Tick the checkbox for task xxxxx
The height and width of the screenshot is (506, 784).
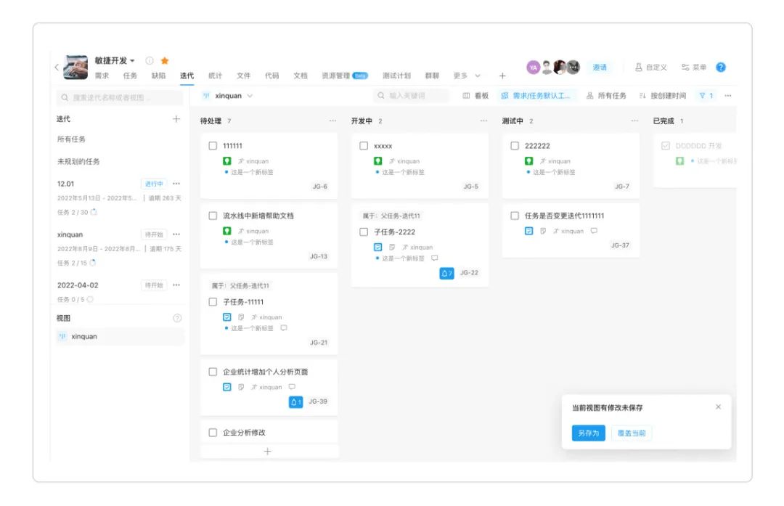[364, 146]
